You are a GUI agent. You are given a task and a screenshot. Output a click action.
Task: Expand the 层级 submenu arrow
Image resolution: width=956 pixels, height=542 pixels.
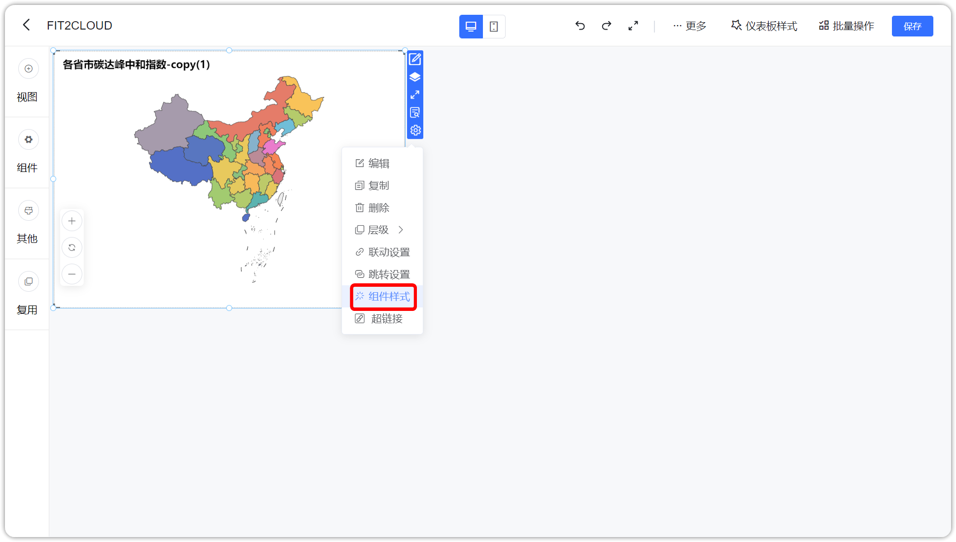401,230
